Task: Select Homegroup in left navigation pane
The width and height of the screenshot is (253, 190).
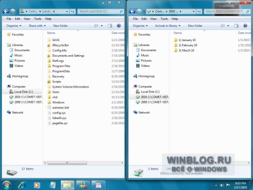Action: point(17,76)
